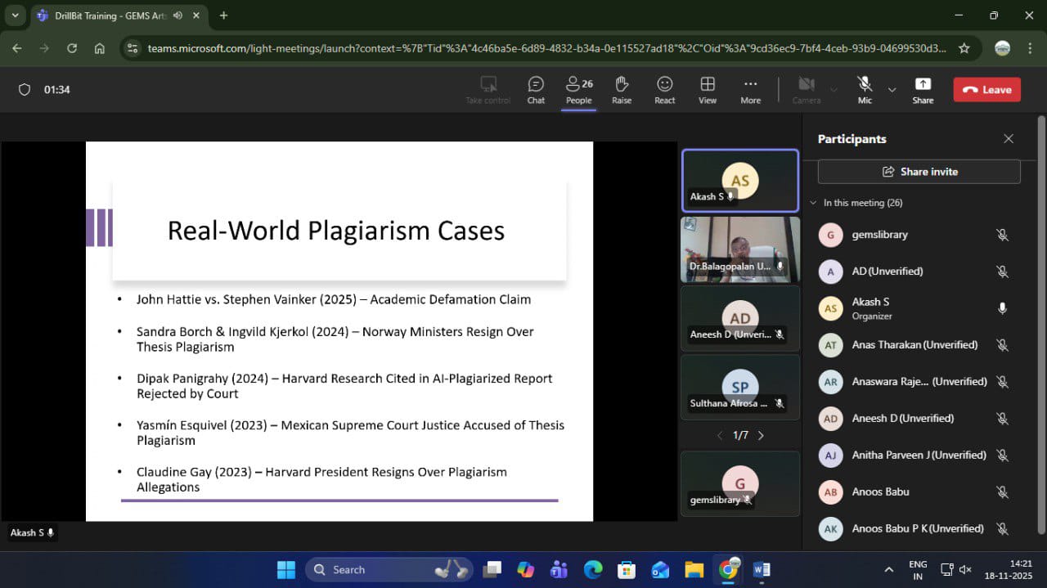Open the More actions menu
This screenshot has height=588, width=1047.
tap(750, 89)
